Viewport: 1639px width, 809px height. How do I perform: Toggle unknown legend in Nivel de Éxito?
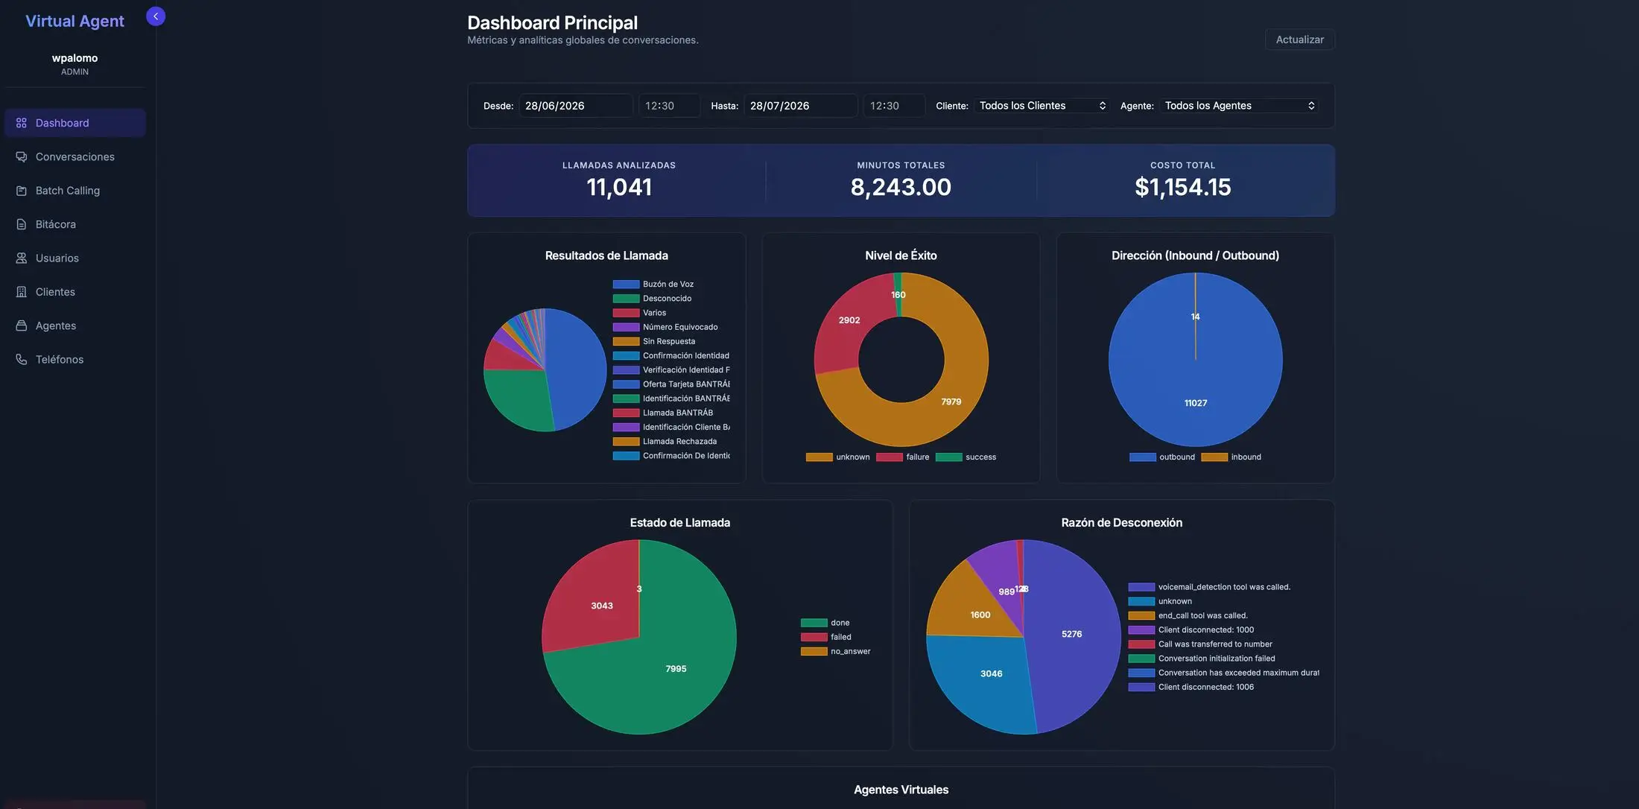click(837, 457)
